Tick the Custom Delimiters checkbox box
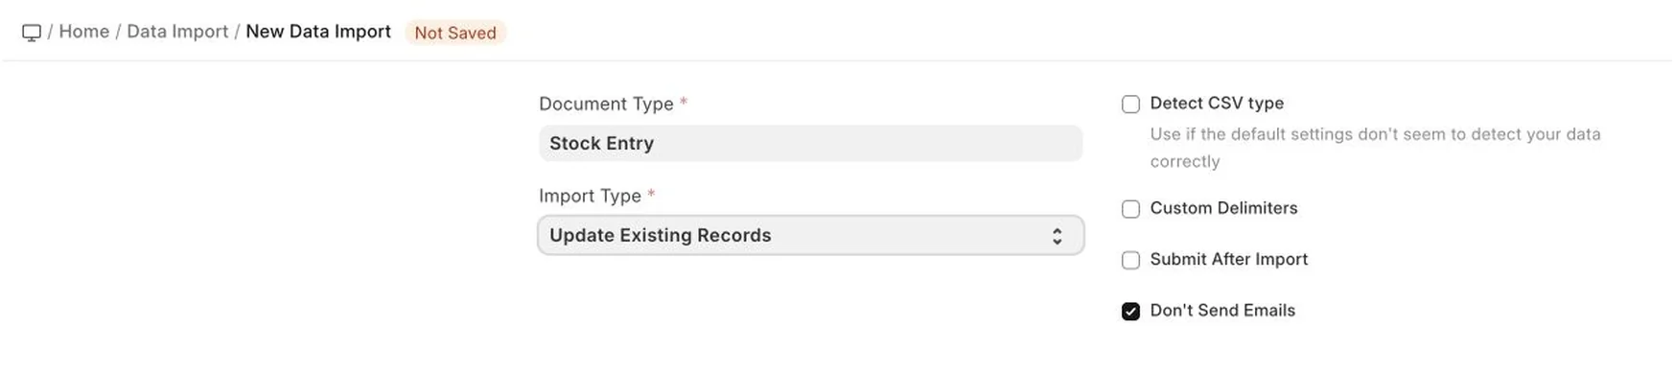 [1130, 209]
